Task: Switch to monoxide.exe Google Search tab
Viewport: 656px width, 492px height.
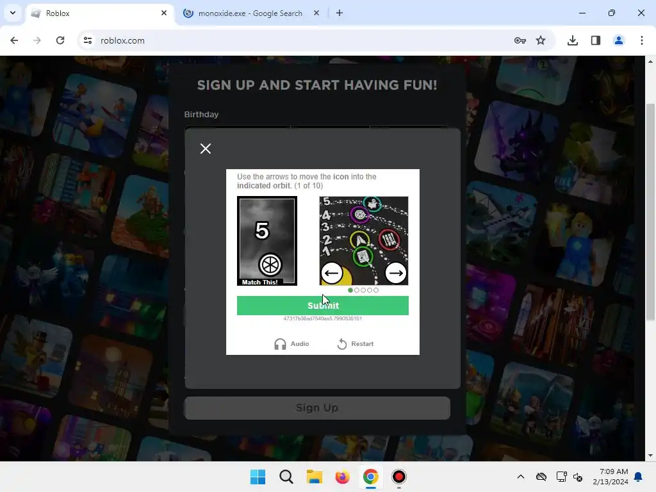Action: click(250, 13)
